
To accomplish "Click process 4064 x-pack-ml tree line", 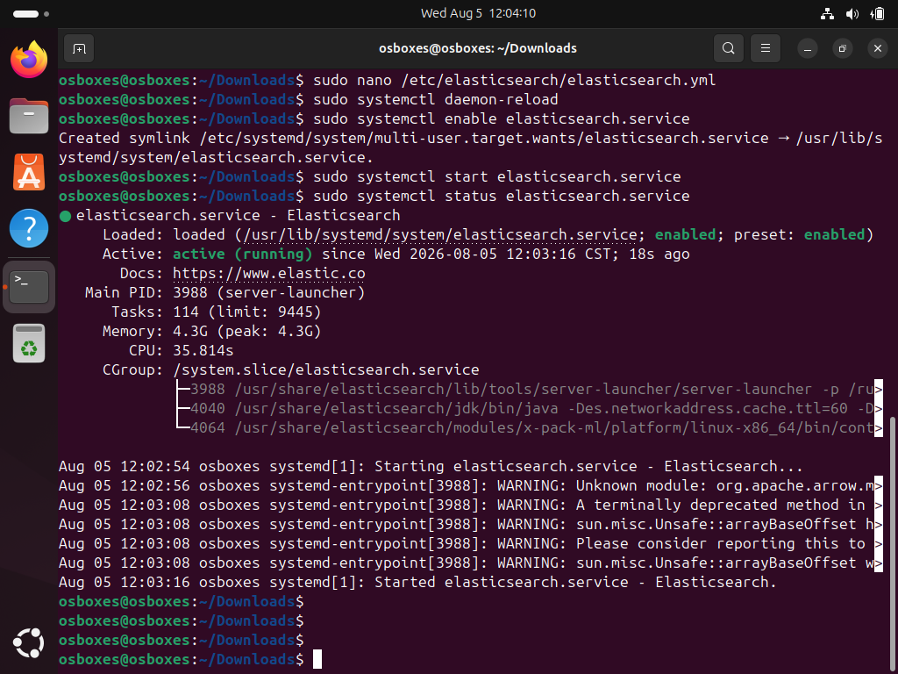I will [529, 428].
